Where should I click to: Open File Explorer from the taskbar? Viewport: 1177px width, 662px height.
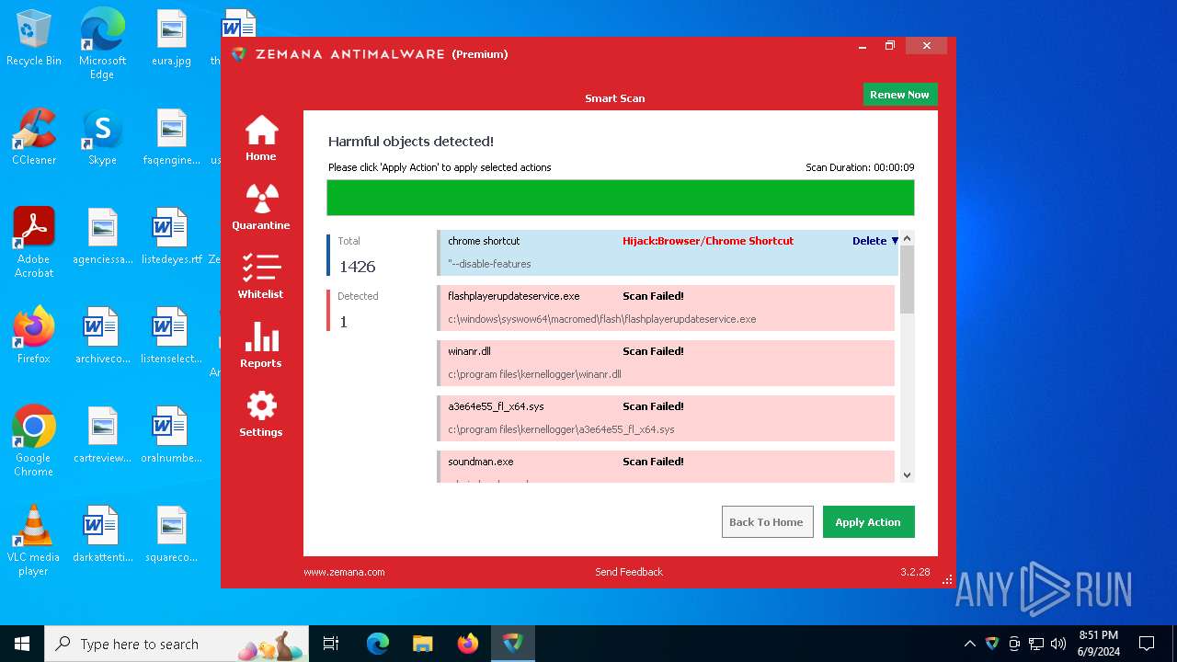click(422, 644)
